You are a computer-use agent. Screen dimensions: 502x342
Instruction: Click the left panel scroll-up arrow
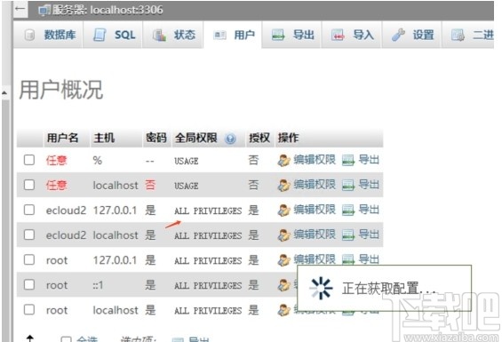[4, 93]
